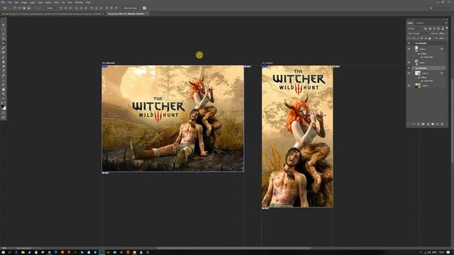
Task: Click the link layers icon in Layers panel
Action: 414,124
